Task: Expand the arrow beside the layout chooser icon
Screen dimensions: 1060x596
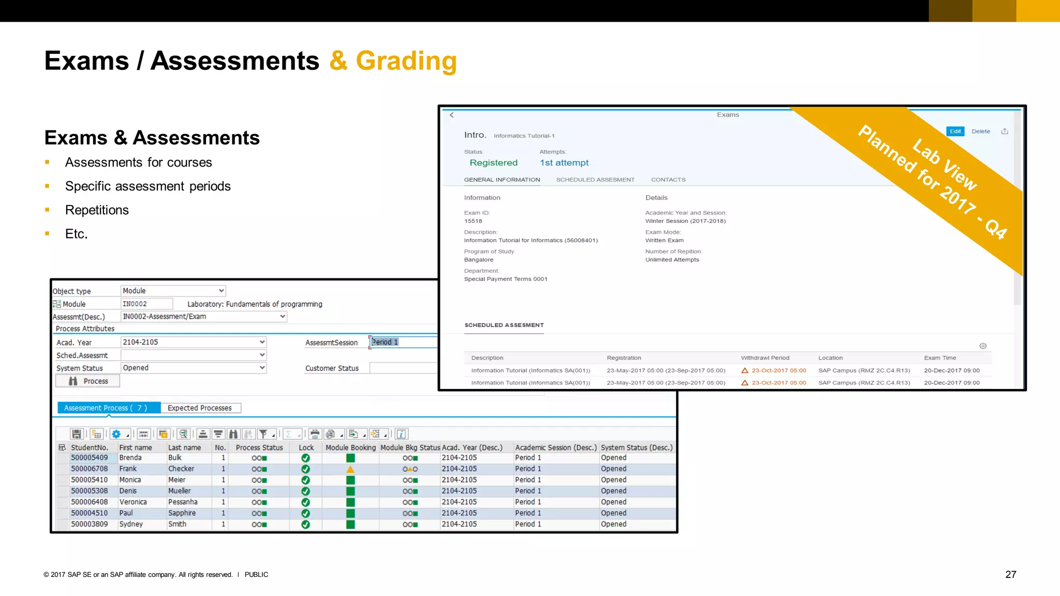Action: pyautogui.click(x=385, y=436)
